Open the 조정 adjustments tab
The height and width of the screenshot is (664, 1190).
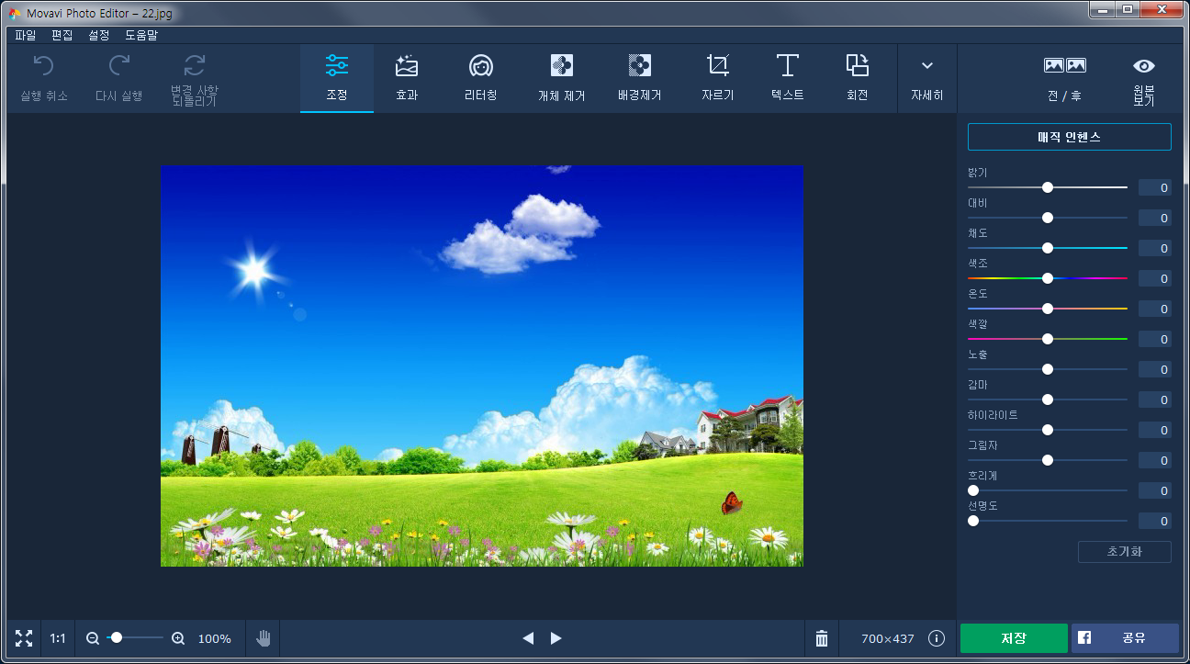click(337, 78)
